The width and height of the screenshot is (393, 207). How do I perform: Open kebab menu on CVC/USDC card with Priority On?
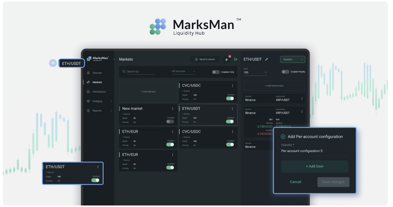coord(233,132)
